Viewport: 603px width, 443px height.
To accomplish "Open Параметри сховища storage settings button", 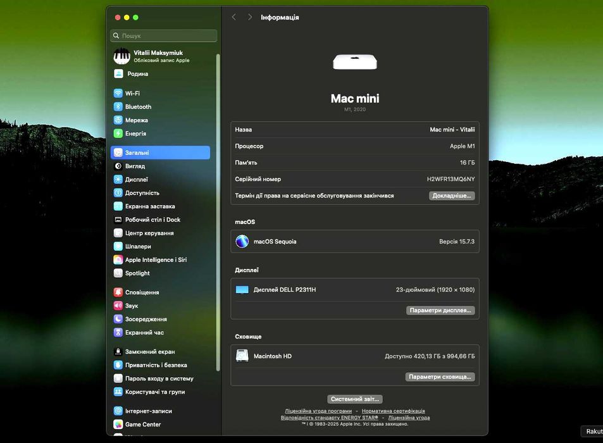I will [x=440, y=377].
